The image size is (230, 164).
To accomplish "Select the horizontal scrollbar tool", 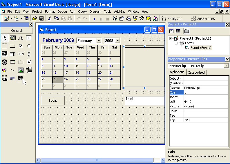I will (x=21, y=54).
